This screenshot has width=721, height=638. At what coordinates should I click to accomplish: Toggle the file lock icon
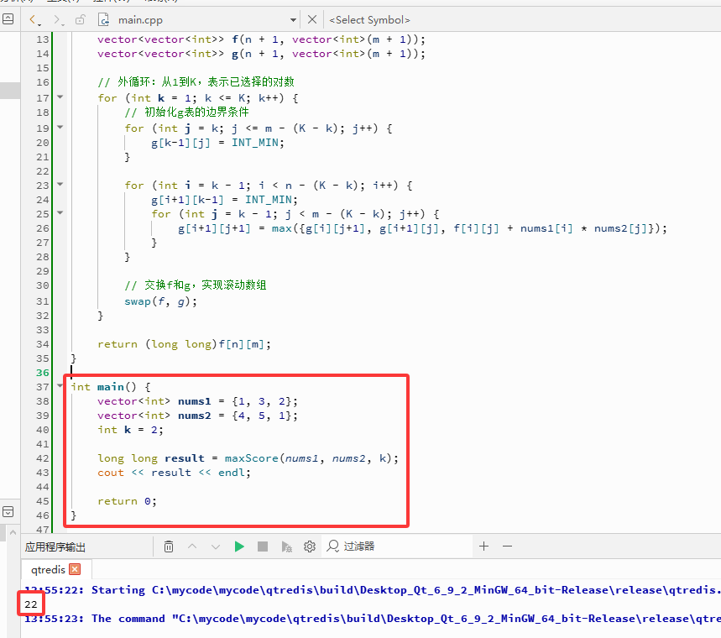click(81, 20)
